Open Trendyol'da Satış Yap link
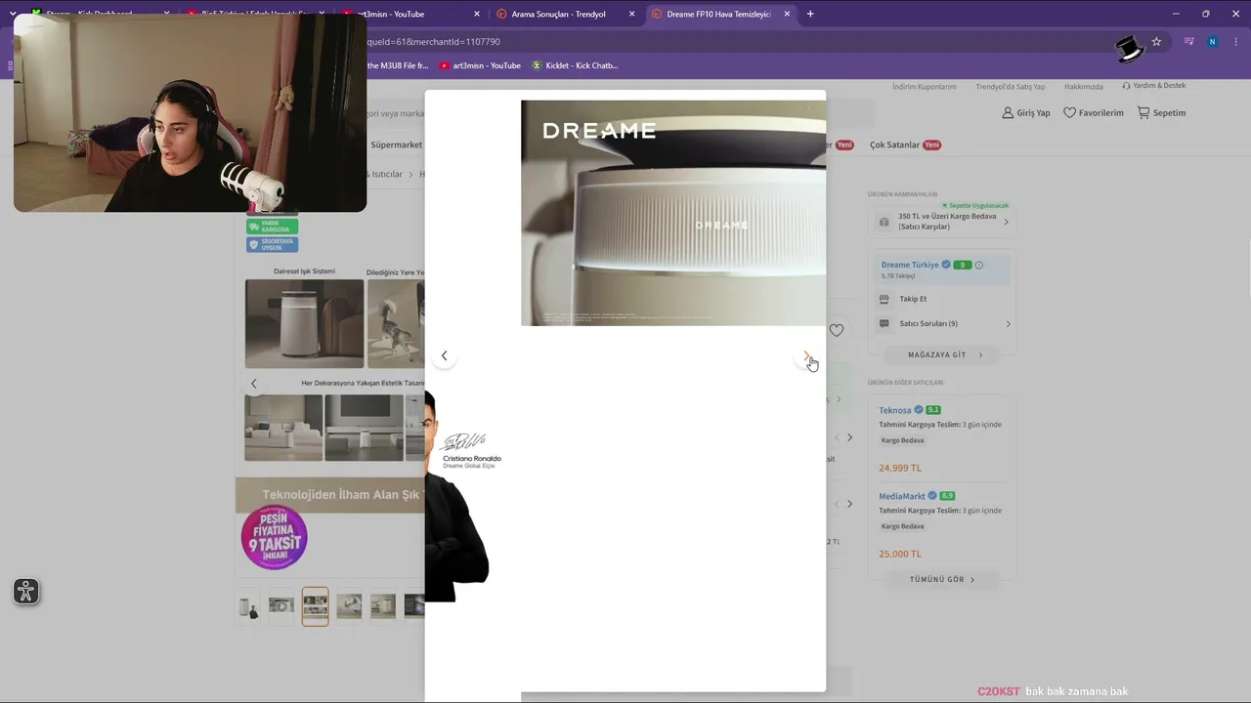Viewport: 1251px width, 703px height. [1010, 87]
